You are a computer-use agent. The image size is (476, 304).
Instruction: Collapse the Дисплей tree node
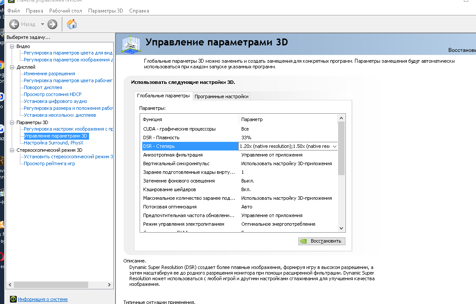[x=13, y=67]
